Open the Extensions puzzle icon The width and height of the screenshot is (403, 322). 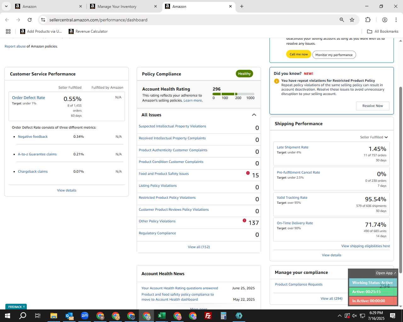tap(368, 20)
